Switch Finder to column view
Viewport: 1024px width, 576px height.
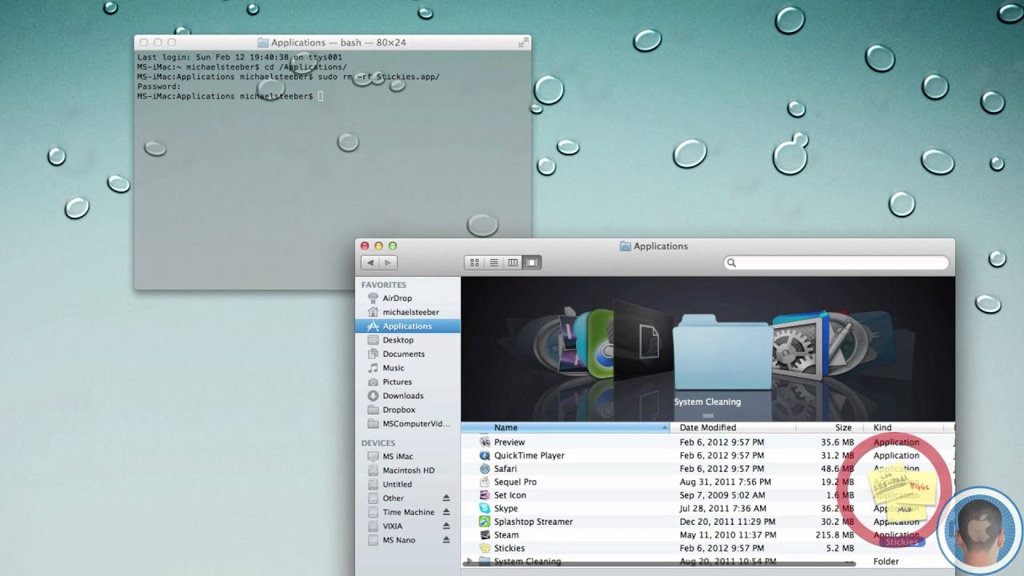tap(513, 262)
